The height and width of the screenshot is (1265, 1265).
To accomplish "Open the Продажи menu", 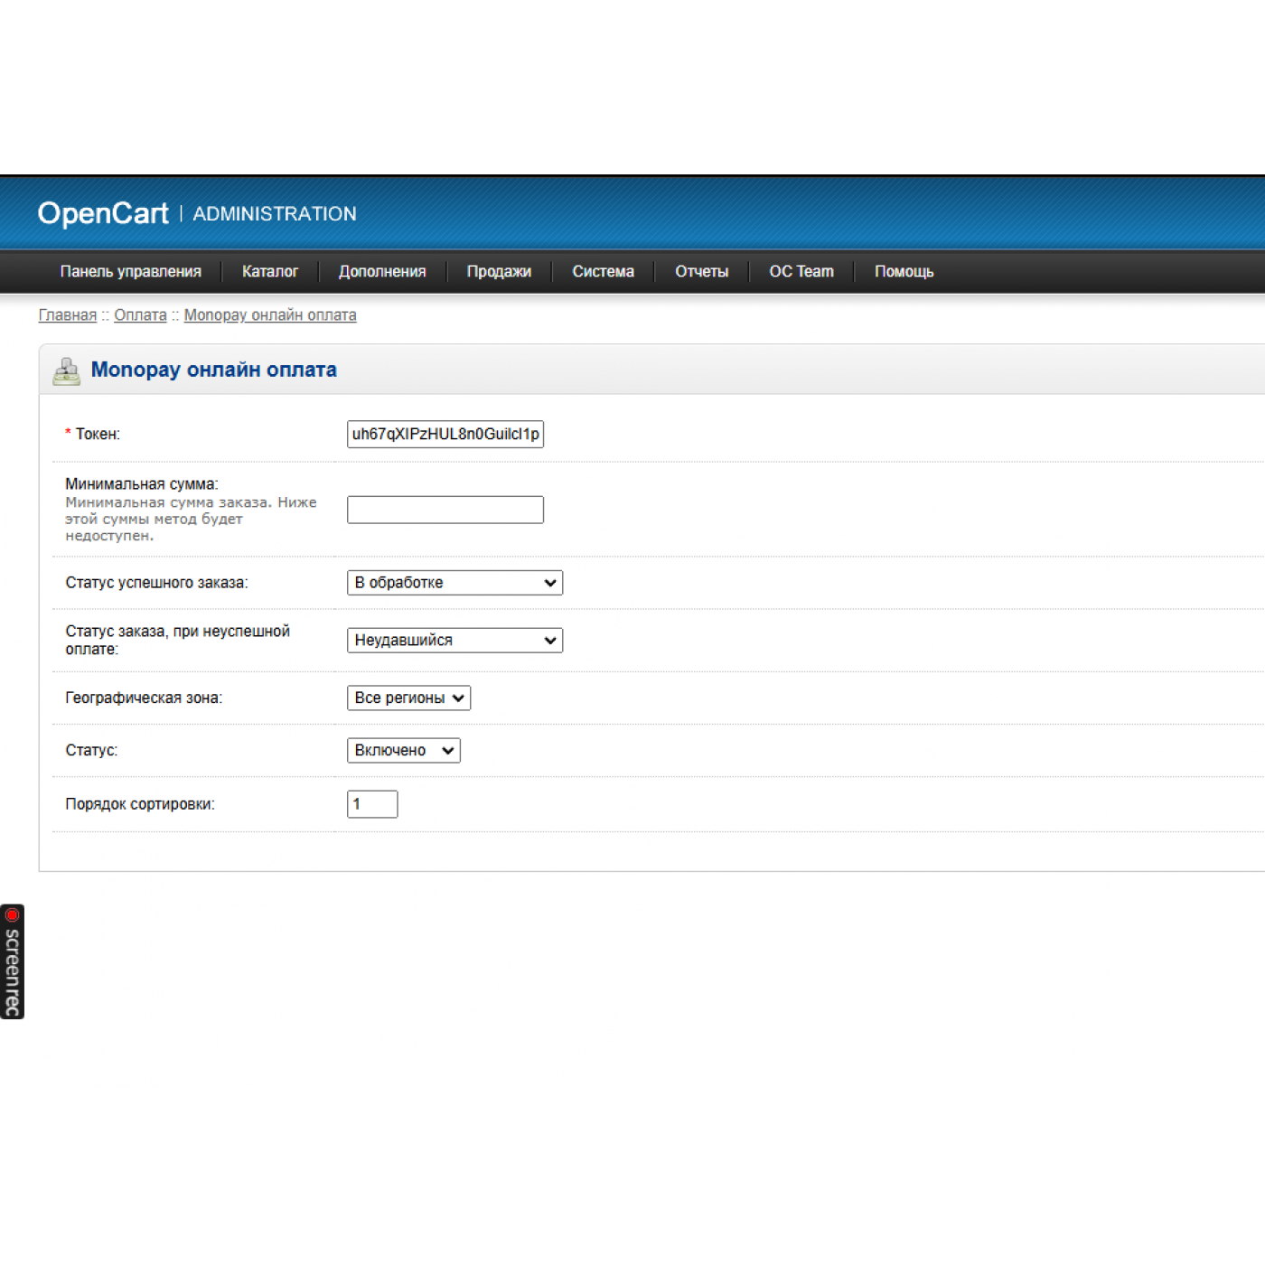I will click(x=499, y=272).
